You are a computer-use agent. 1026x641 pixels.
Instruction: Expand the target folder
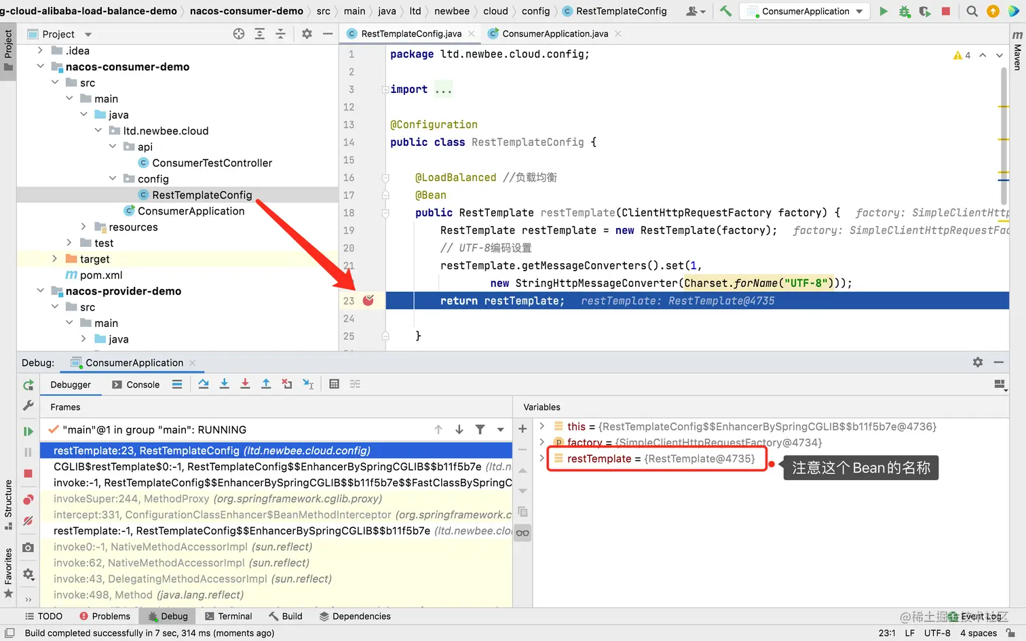[55, 258]
